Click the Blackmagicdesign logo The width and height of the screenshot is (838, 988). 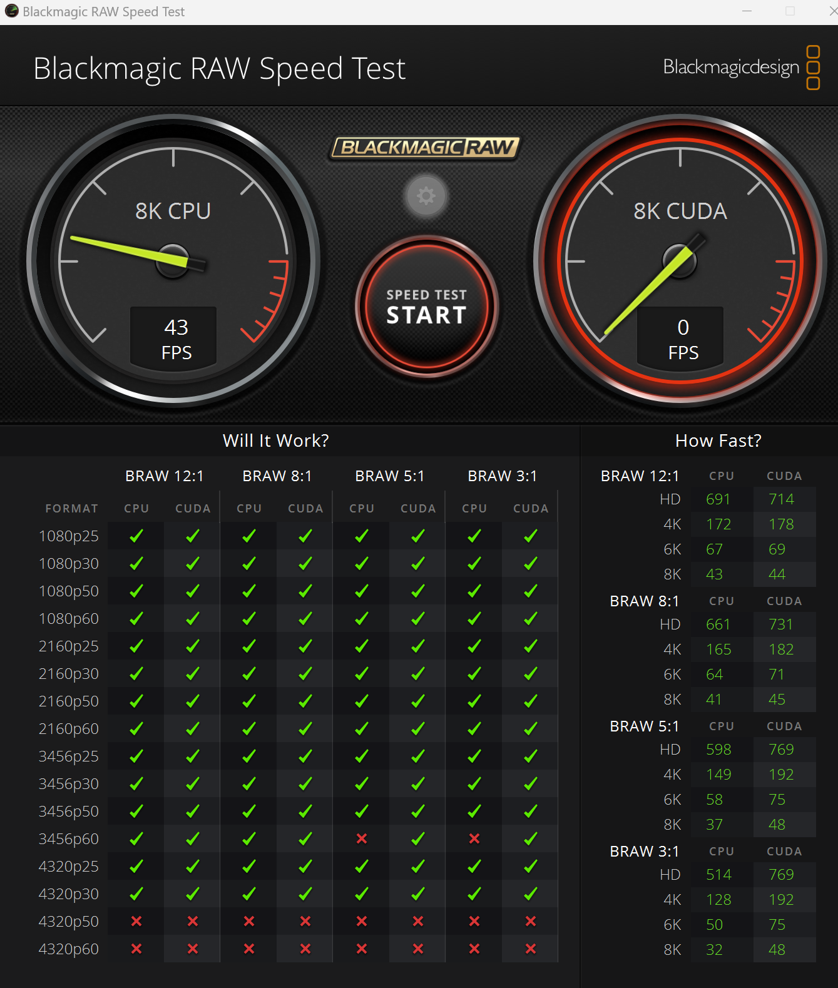(x=742, y=67)
